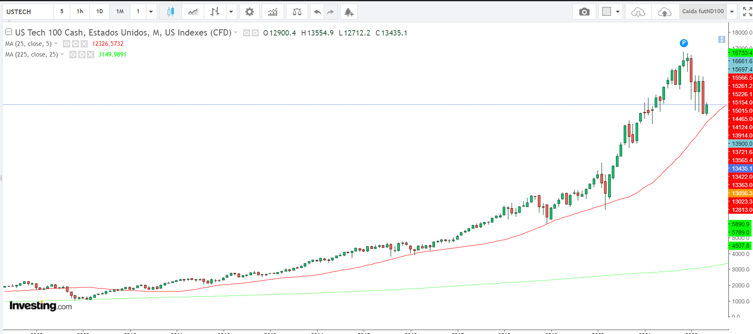Click the light blue 13900.0 price label
Viewport: 753px width, 334px height.
pos(741,144)
